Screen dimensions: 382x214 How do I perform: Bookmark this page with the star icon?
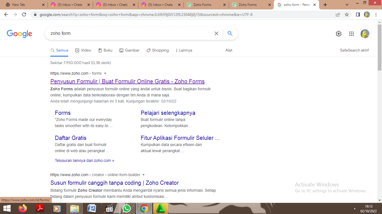pos(347,14)
